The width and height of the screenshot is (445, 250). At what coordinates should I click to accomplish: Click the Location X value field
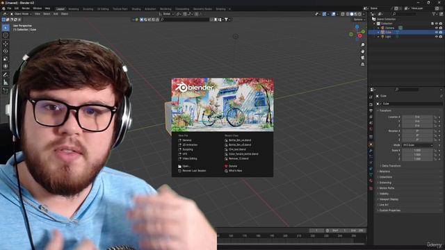(x=417, y=117)
